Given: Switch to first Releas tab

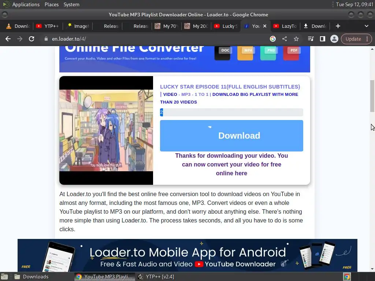Looking at the screenshot, I should (x=107, y=26).
